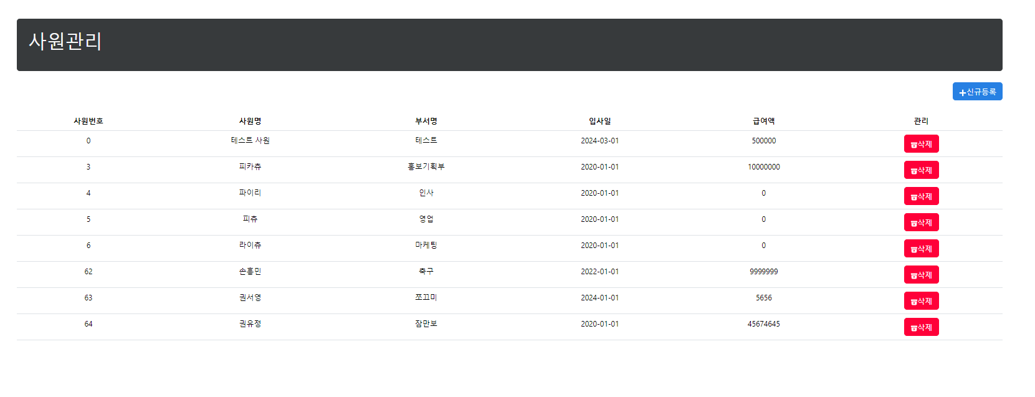Click 라이츄's salary value 0
The width and height of the screenshot is (1035, 397).
(x=764, y=246)
